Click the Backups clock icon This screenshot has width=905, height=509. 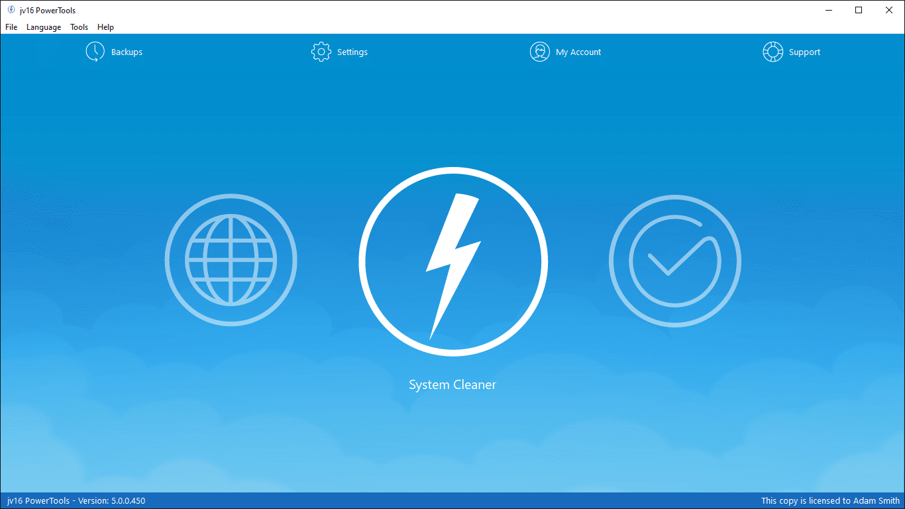[x=95, y=52]
